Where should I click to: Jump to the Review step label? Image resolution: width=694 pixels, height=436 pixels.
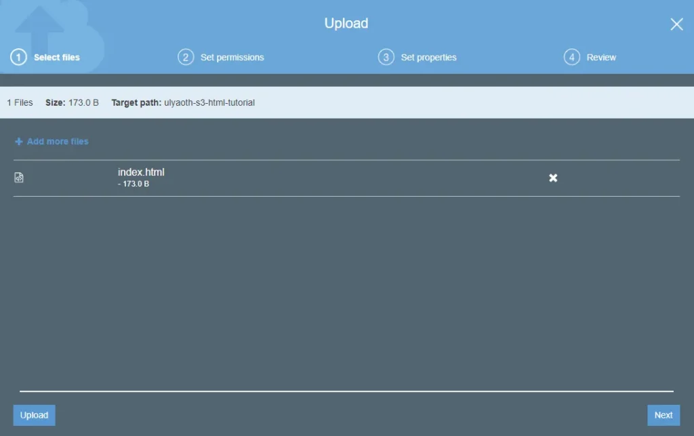point(601,58)
